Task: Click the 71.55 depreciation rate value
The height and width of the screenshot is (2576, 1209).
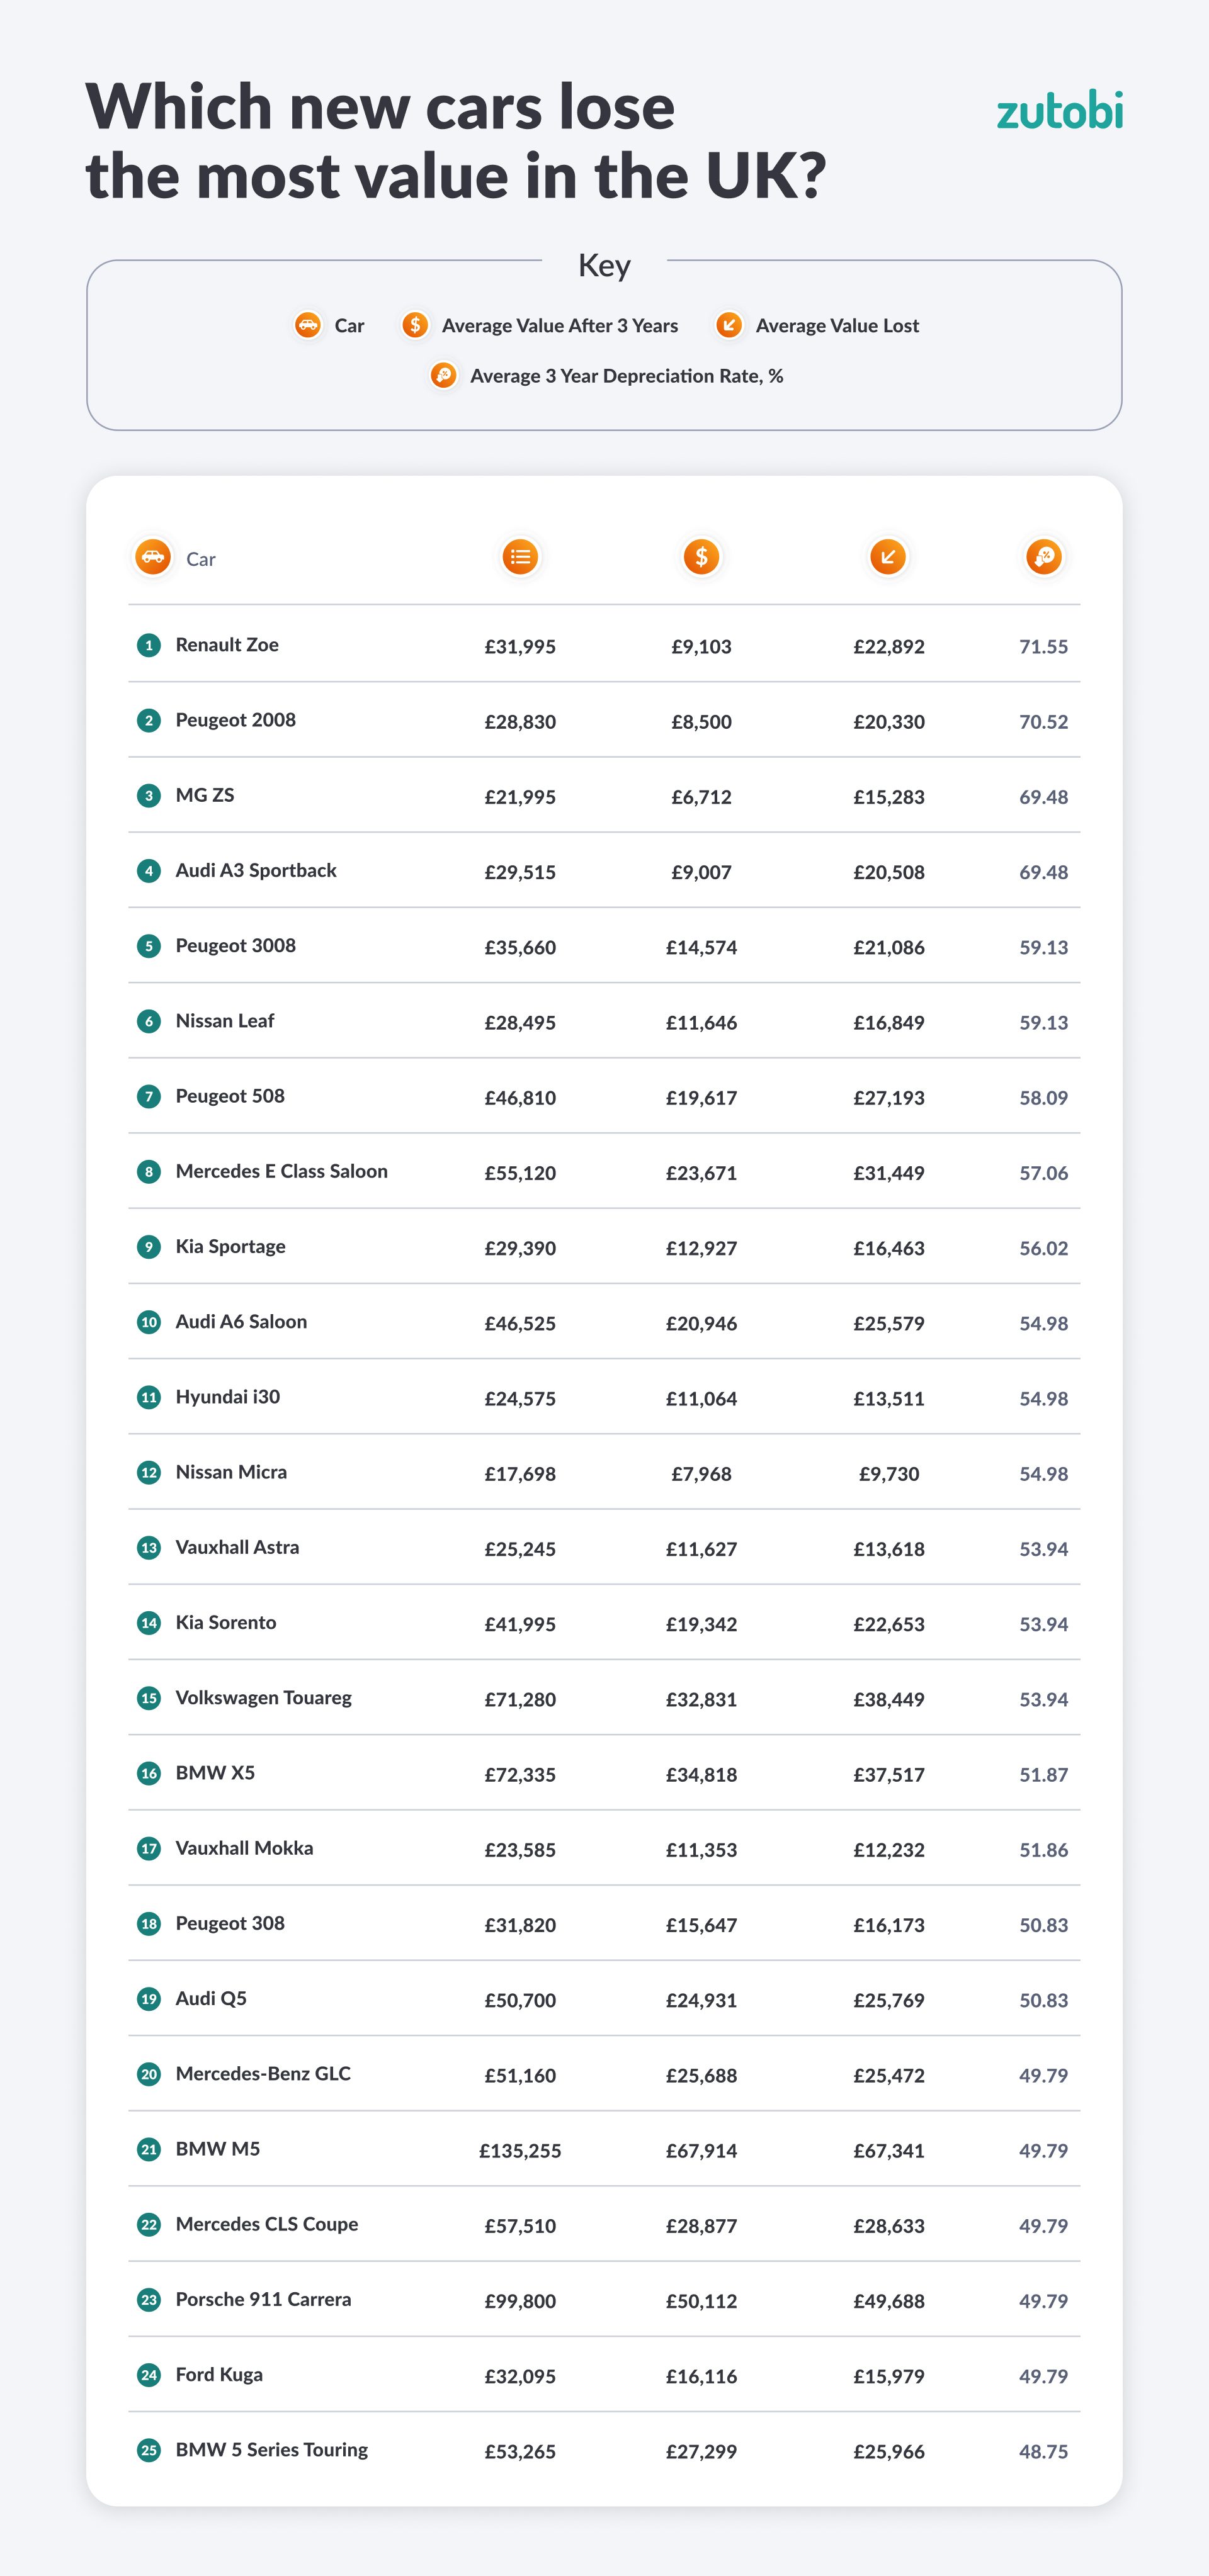Action: [1044, 647]
